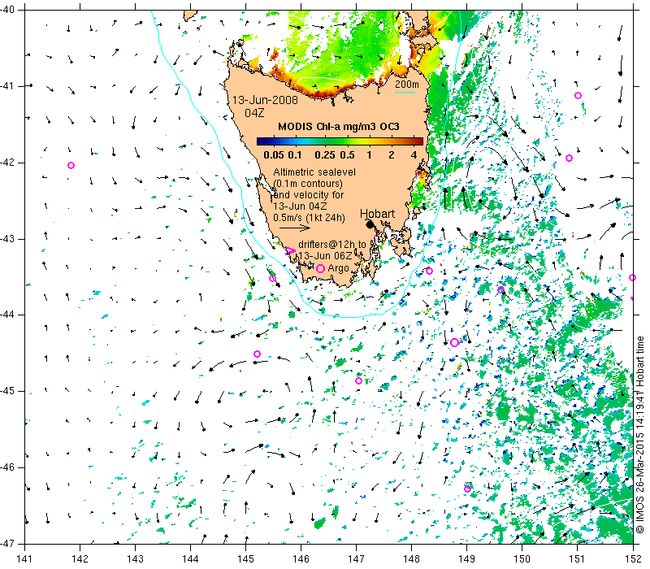Click the '-46' latitude axis label
This screenshot has height=569, width=650.
point(7,467)
